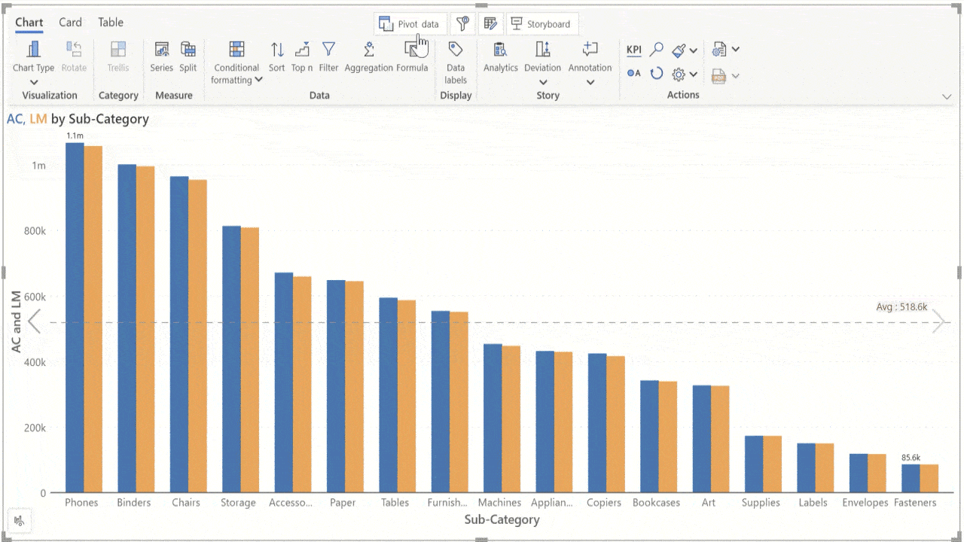This screenshot has height=542, width=964.
Task: Open the Sort option in the Data group
Action: click(277, 50)
